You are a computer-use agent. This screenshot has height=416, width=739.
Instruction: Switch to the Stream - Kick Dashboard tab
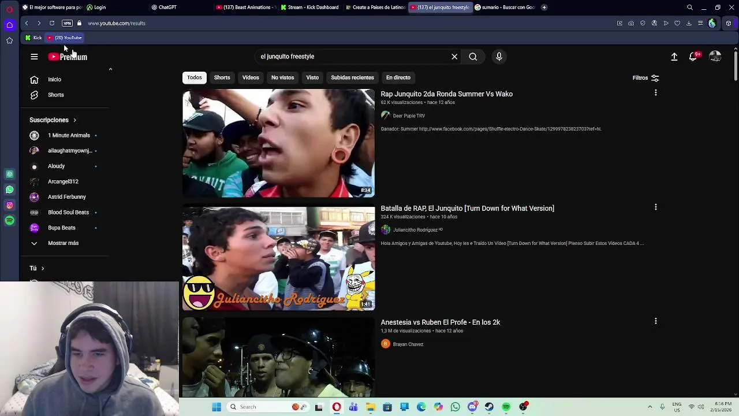coord(310,8)
